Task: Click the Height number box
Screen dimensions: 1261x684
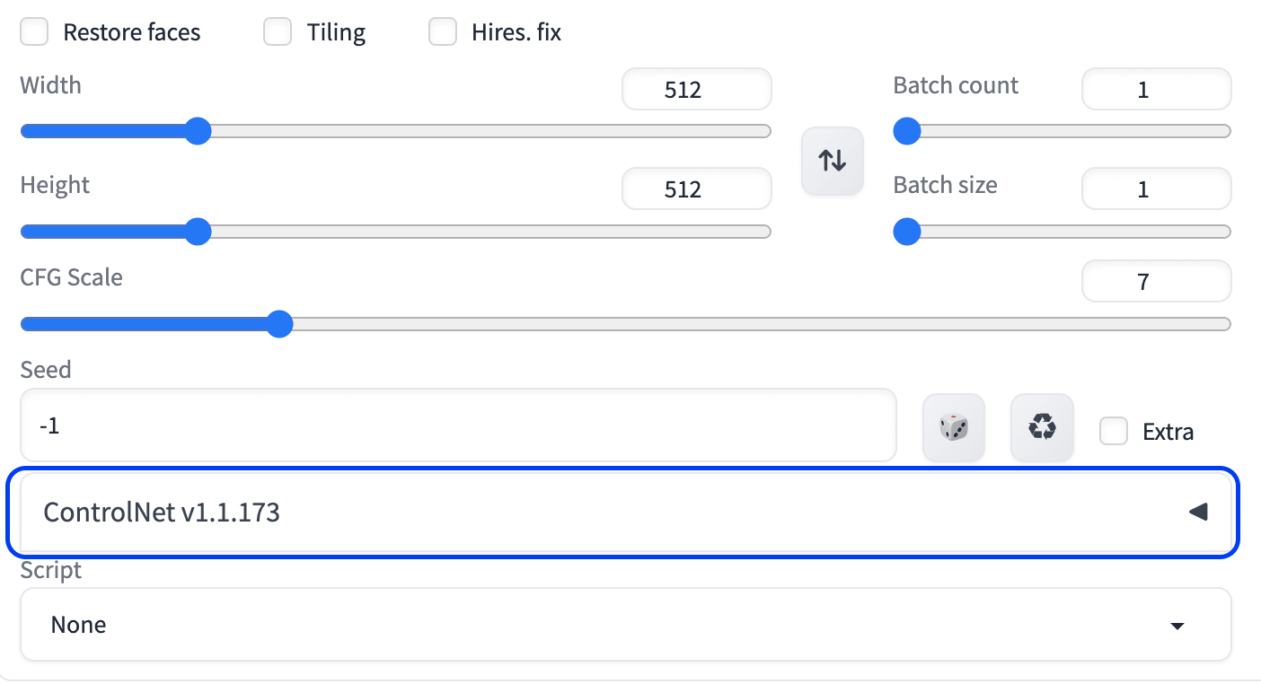Action: point(696,189)
